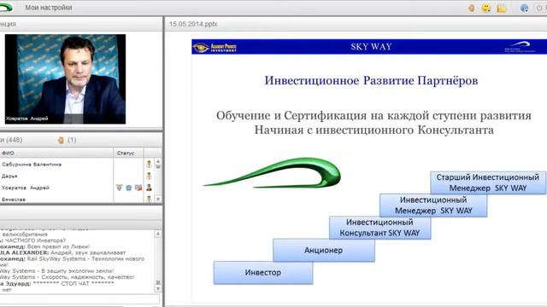The width and height of the screenshot is (547, 307).
Task: Click Инвестиционный Менеджер SKY WAY box
Action: pyautogui.click(x=433, y=206)
